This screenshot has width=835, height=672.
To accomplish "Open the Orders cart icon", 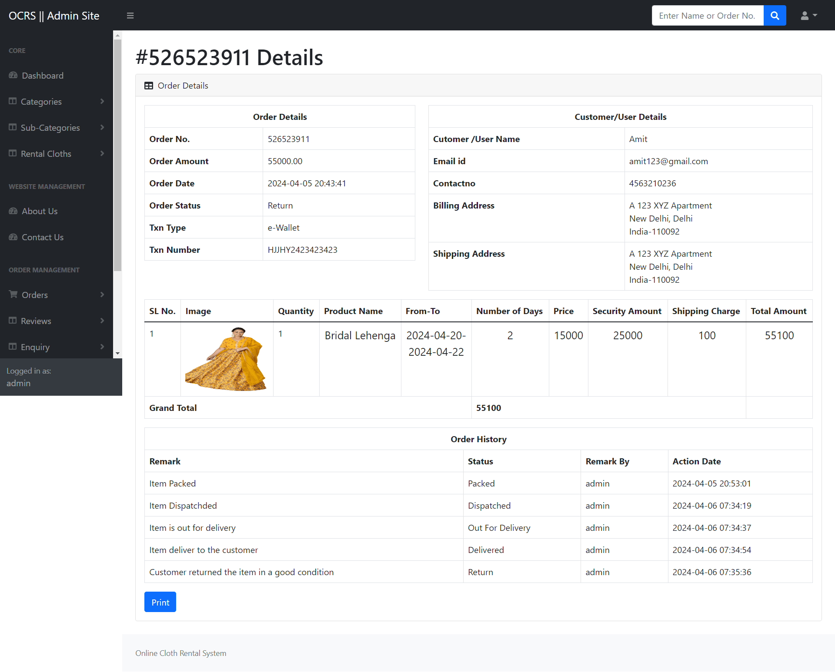I will click(13, 295).
